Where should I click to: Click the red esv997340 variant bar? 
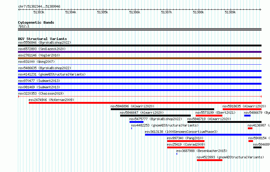click(x=186, y=141)
